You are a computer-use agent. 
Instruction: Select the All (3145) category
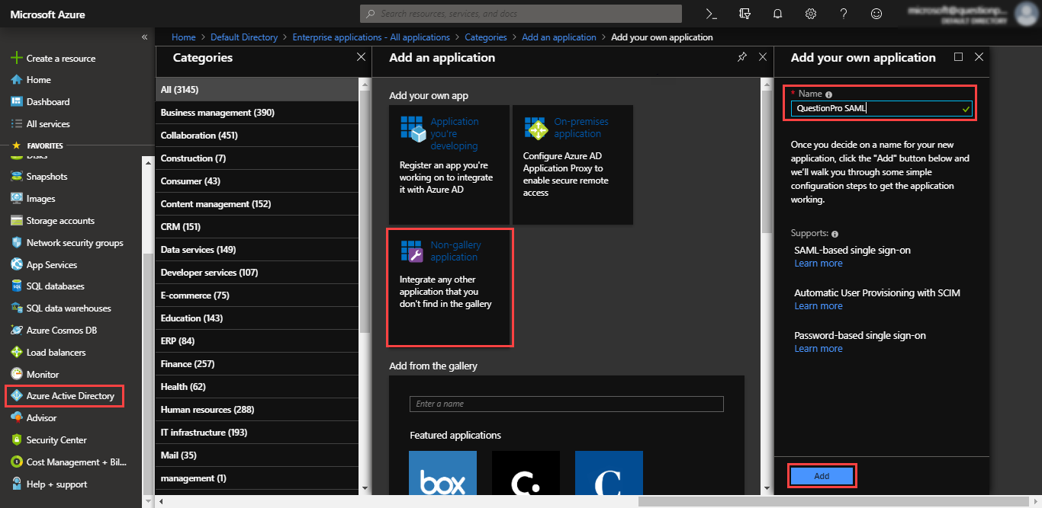257,89
